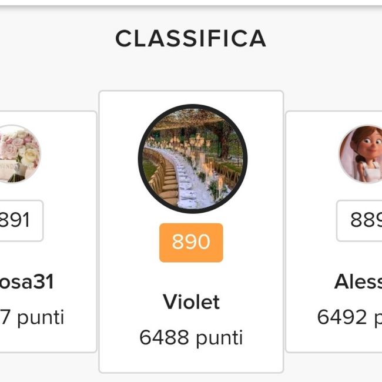The height and width of the screenshot is (382, 382).
Task: Click the dark ring around Violet's avatar
Action: click(x=140, y=159)
